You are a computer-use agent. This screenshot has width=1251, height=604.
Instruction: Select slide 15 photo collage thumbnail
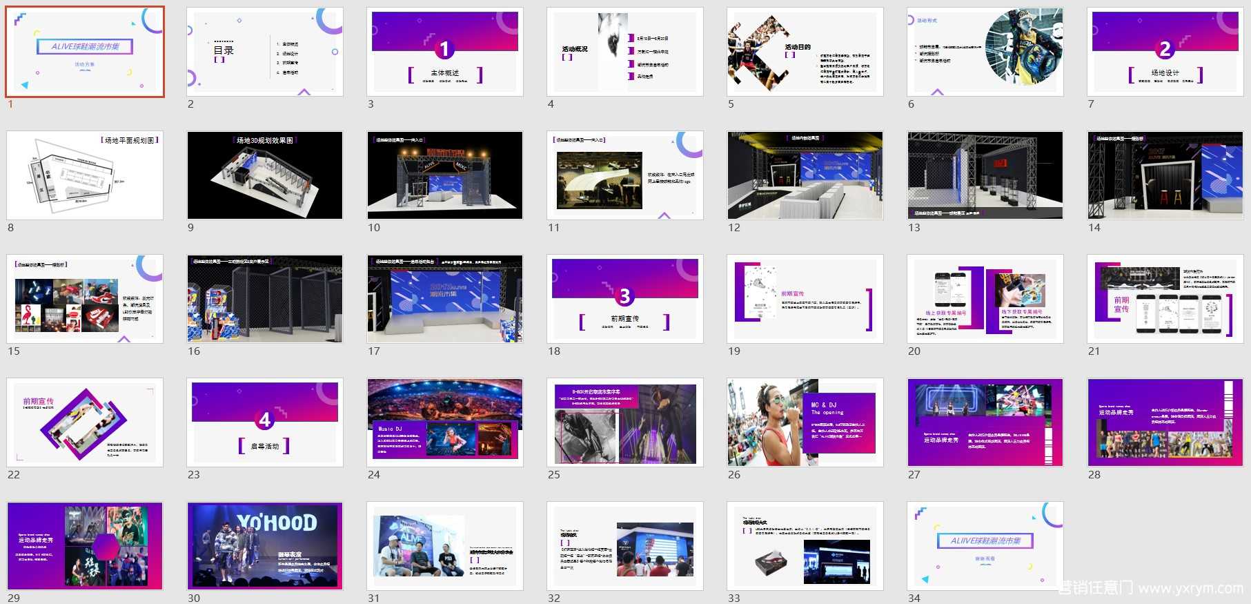point(85,299)
